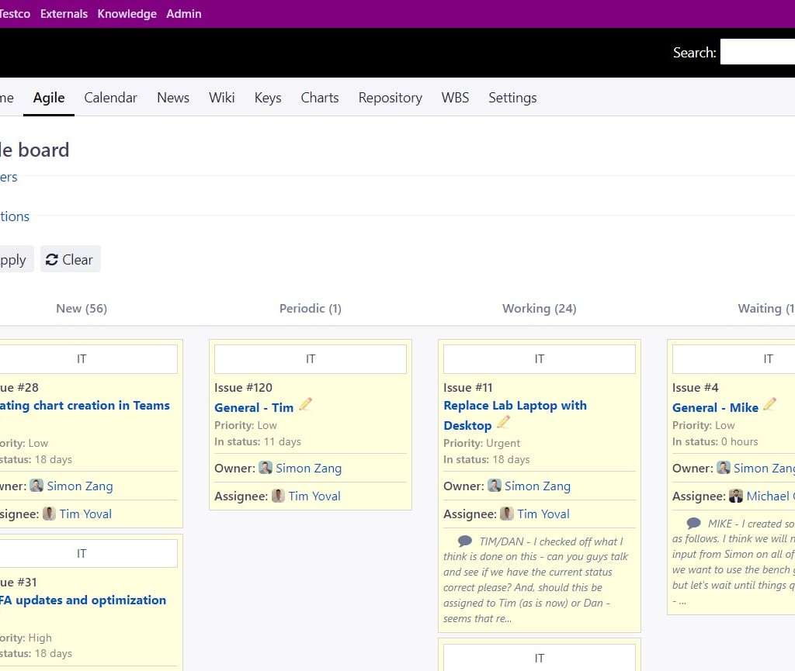This screenshot has height=671, width=795.
Task: Open Michael assignee link on Issue #4
Action: [x=770, y=496]
